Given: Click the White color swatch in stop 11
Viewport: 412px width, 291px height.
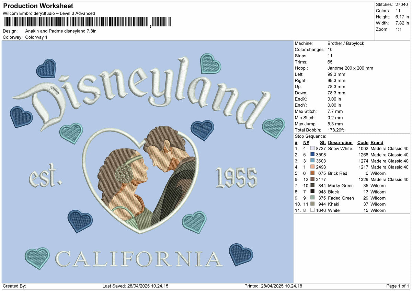Looking at the screenshot, I should click(312, 210).
